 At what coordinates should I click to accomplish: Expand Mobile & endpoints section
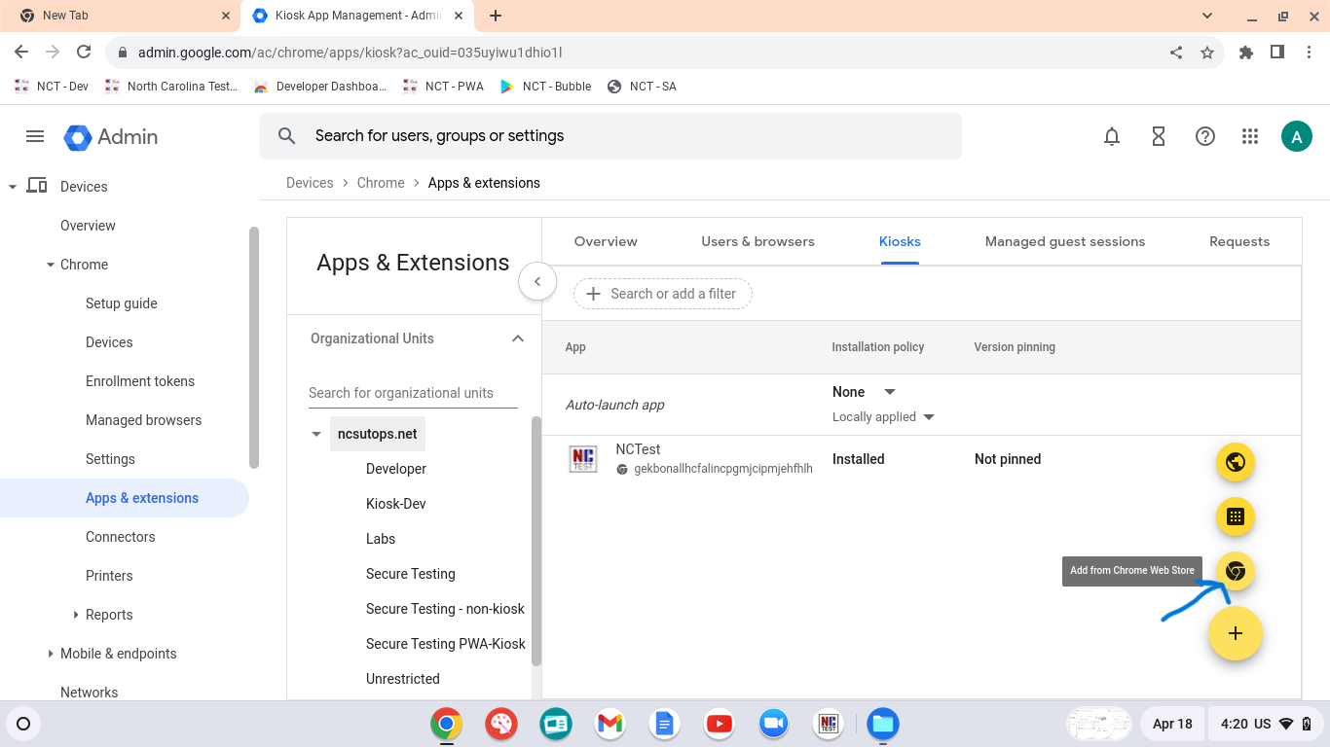[51, 654]
